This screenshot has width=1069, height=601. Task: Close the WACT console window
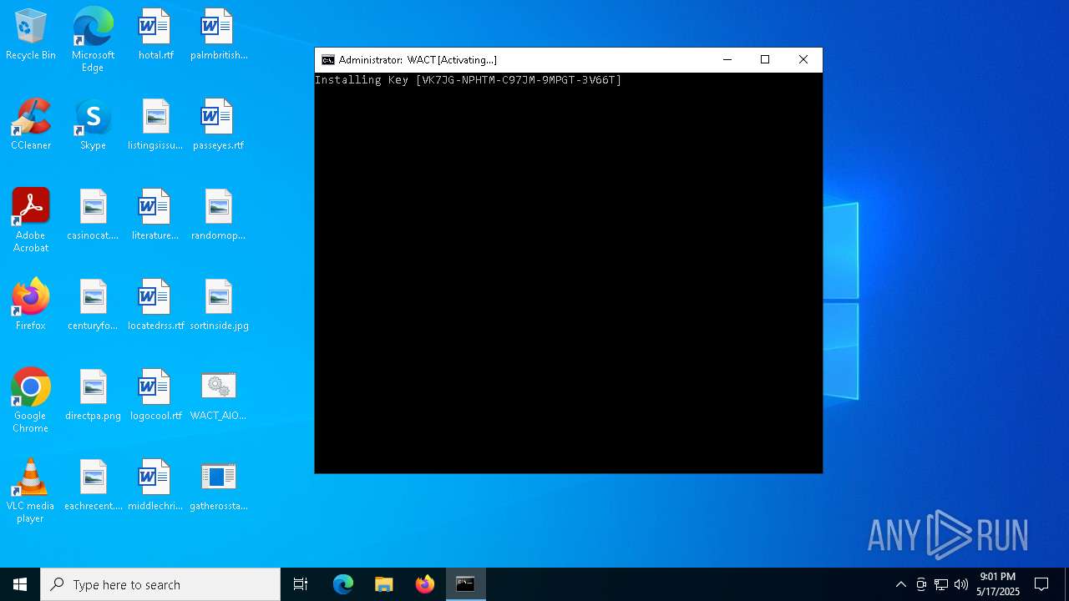(803, 60)
